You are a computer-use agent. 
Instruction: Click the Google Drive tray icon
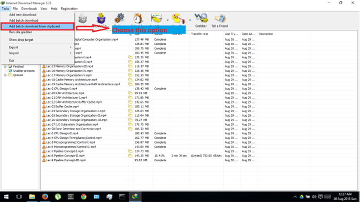tap(301, 197)
